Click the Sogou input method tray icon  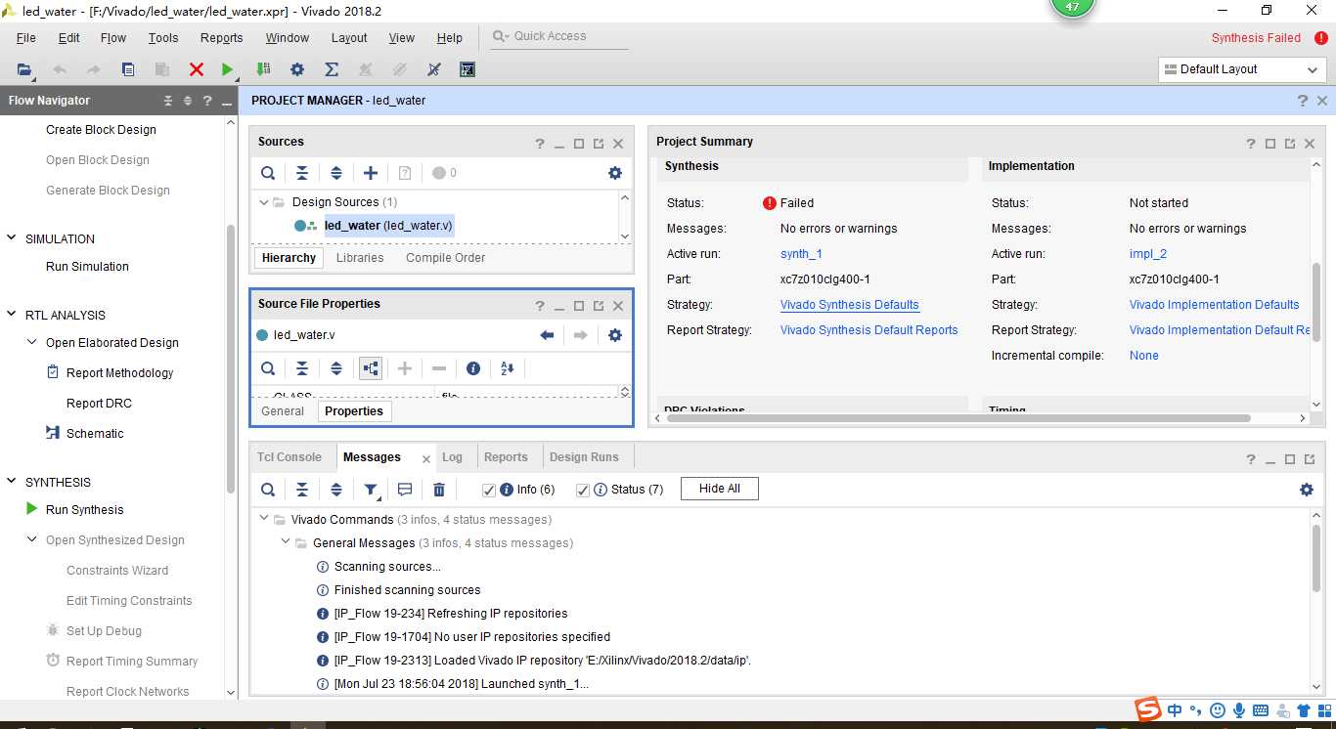pyautogui.click(x=1147, y=709)
